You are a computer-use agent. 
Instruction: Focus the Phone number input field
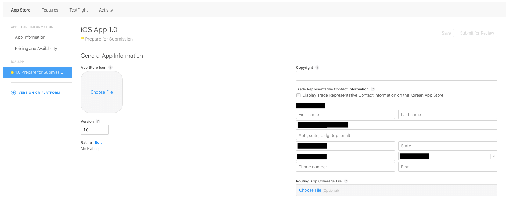[345, 167]
